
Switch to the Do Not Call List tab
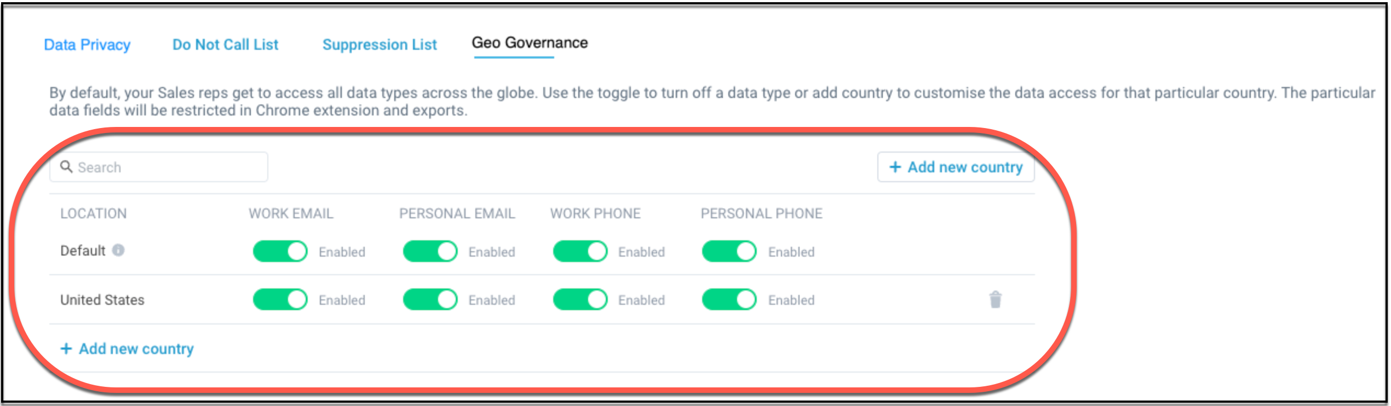coord(225,44)
